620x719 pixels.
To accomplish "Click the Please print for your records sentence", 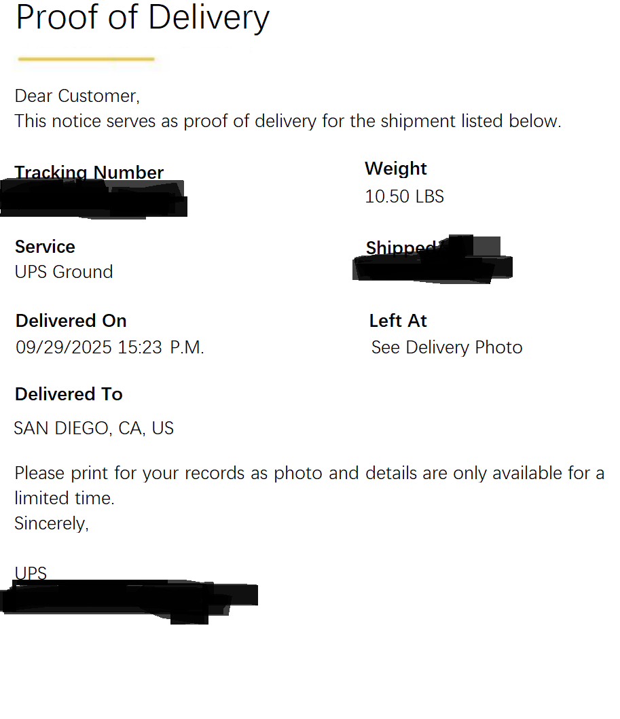I will pos(309,473).
